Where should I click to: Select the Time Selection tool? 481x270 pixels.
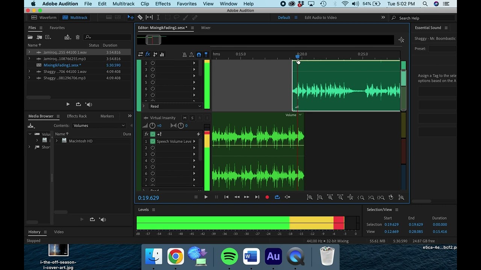(158, 17)
